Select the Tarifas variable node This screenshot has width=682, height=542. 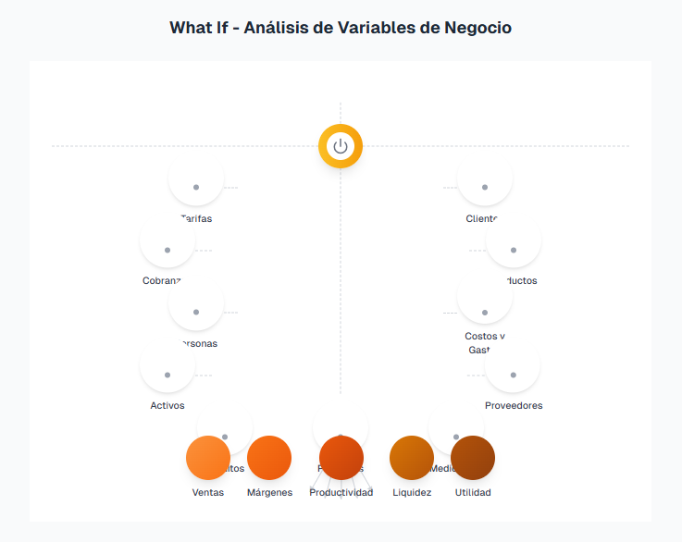[x=196, y=178]
